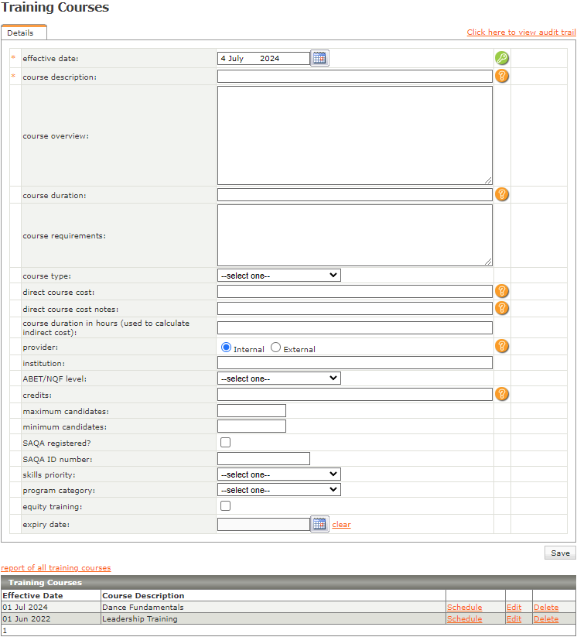Click the Save button
The width and height of the screenshot is (577, 637).
click(560, 553)
